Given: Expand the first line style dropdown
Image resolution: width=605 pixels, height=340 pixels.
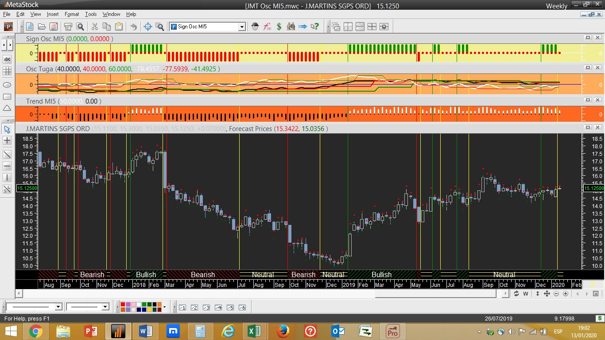Looking at the screenshot, I should pos(58,307).
